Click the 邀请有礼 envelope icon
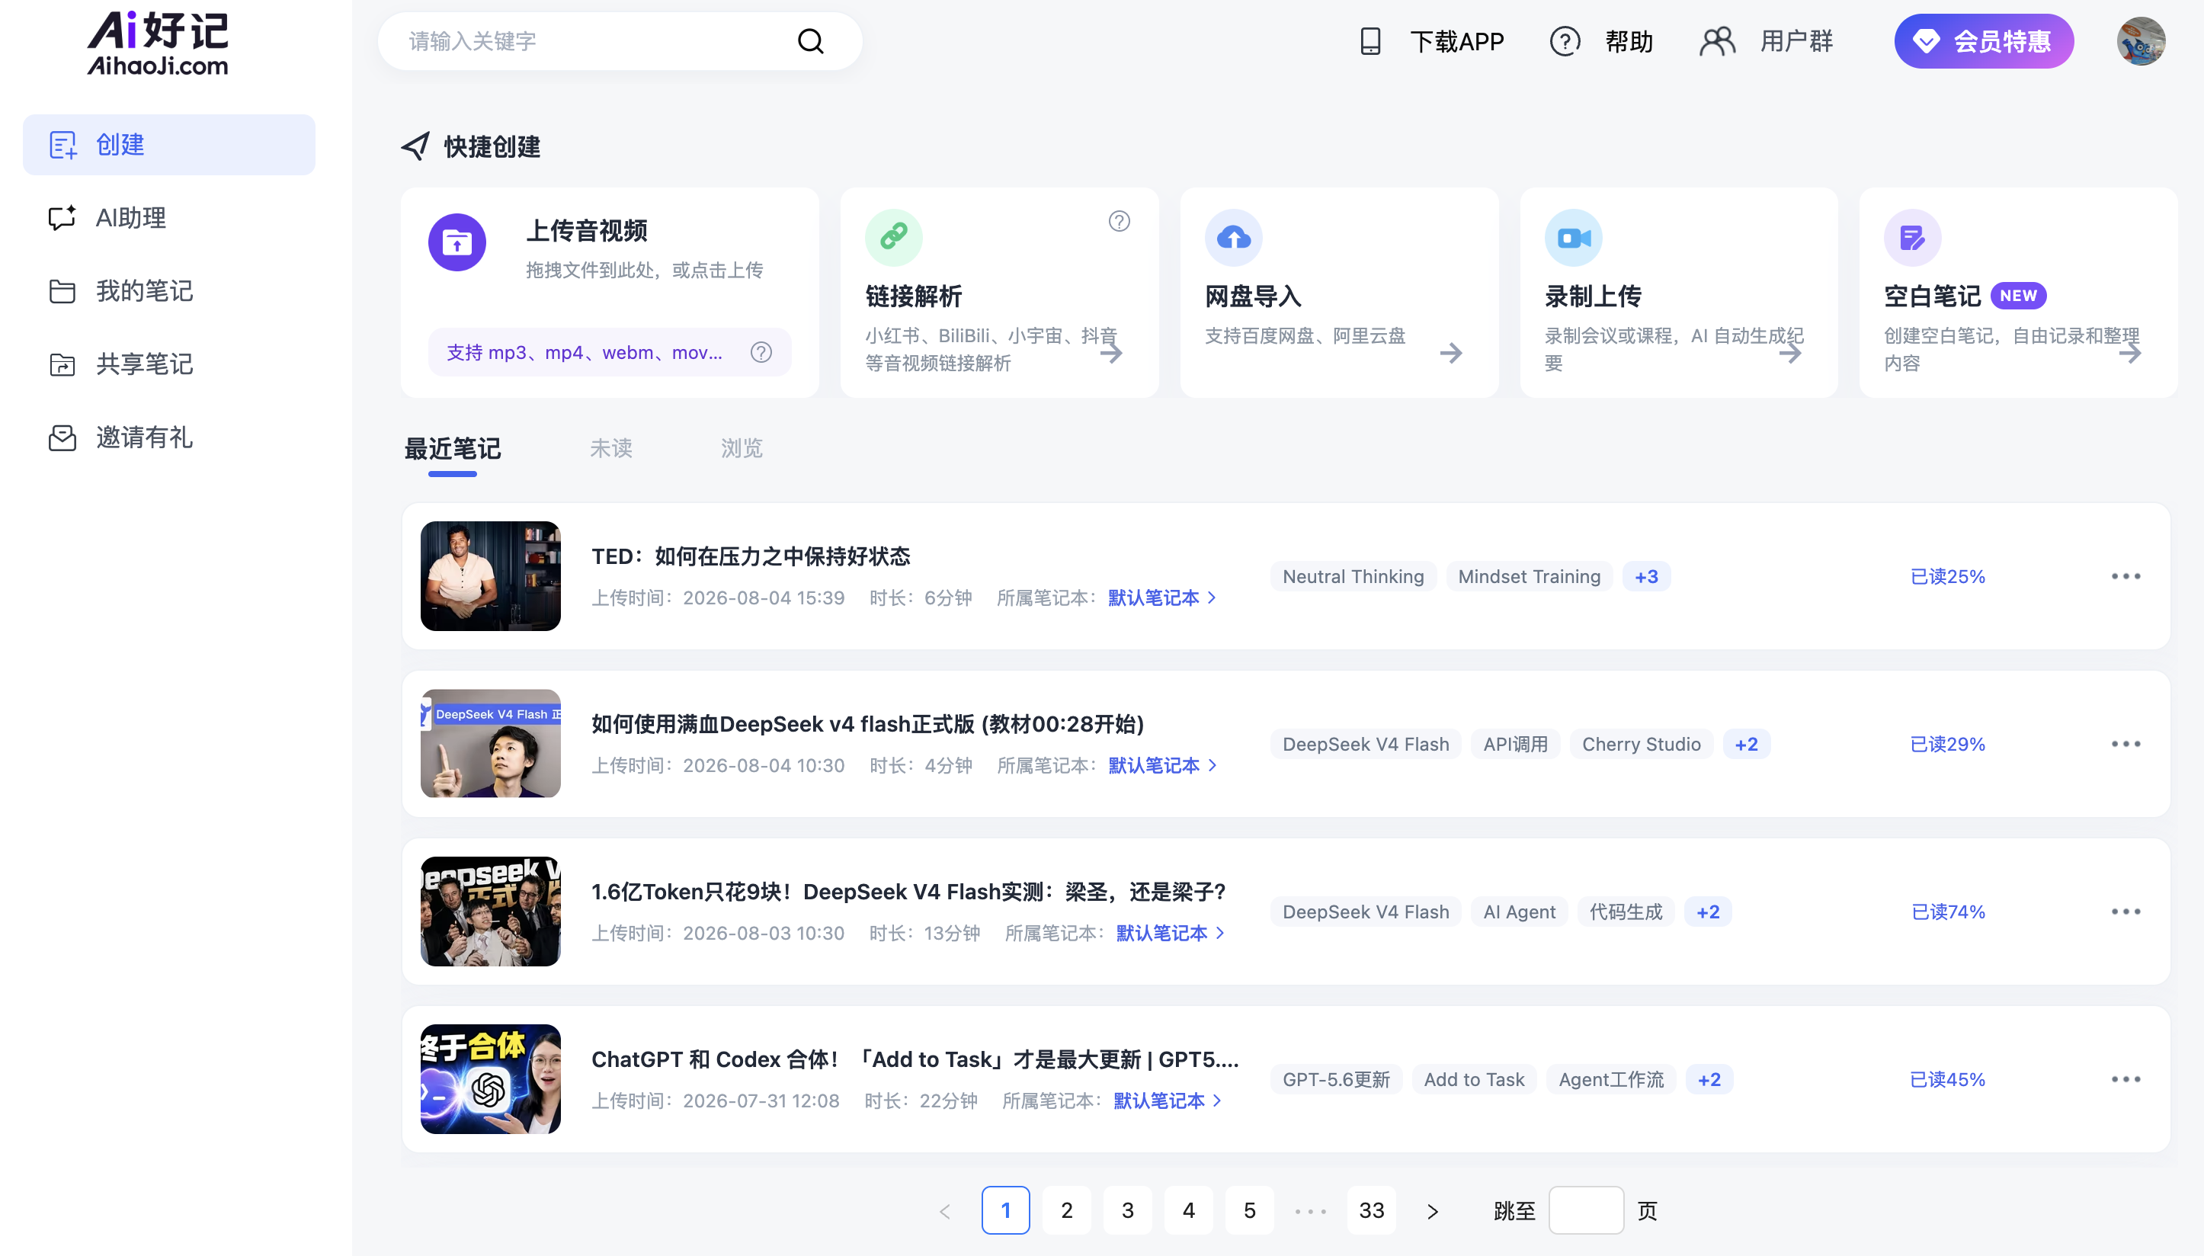The height and width of the screenshot is (1256, 2204). tap(62, 438)
